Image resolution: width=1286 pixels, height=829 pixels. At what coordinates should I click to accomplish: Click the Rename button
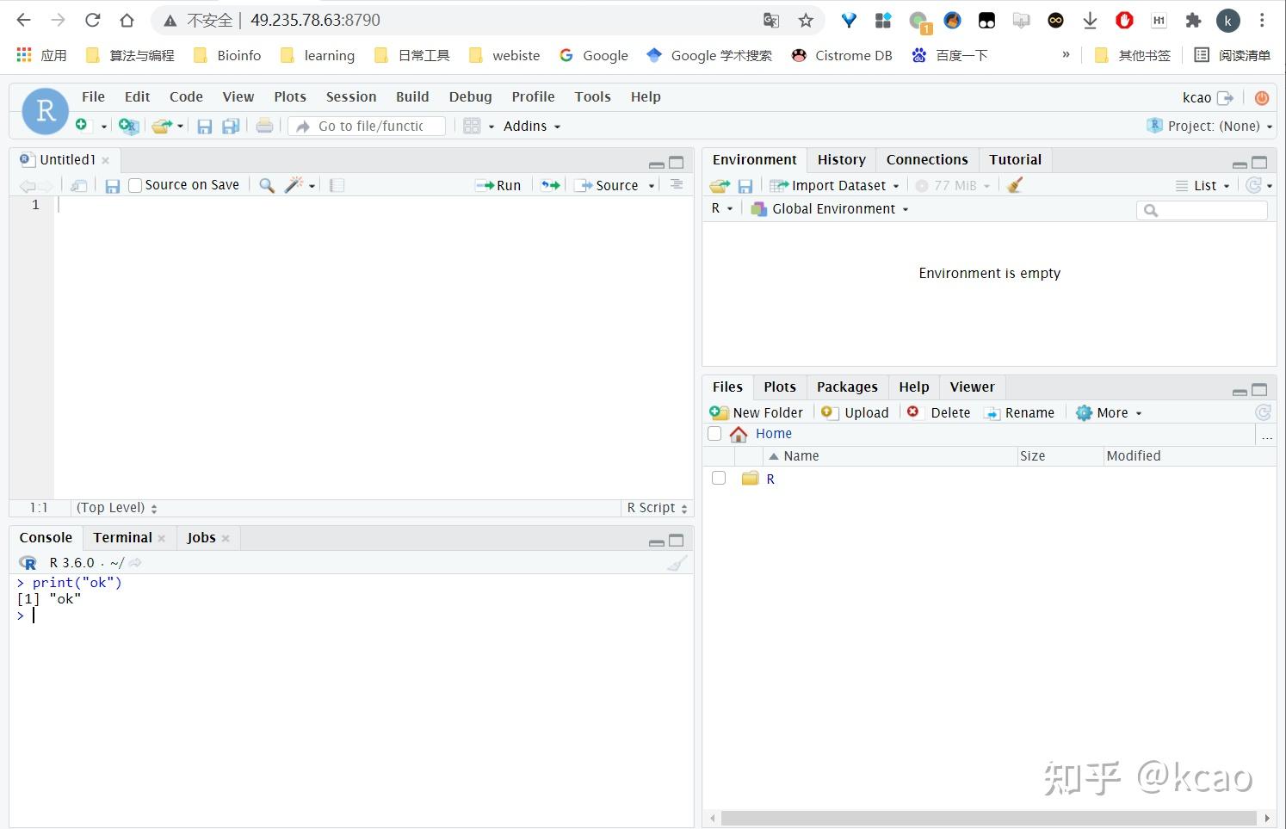click(1019, 412)
